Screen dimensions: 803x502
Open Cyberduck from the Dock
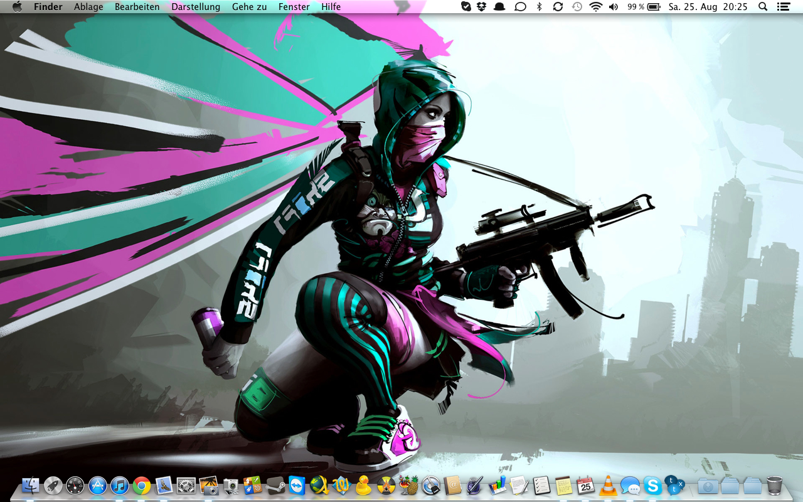pyautogui.click(x=363, y=485)
